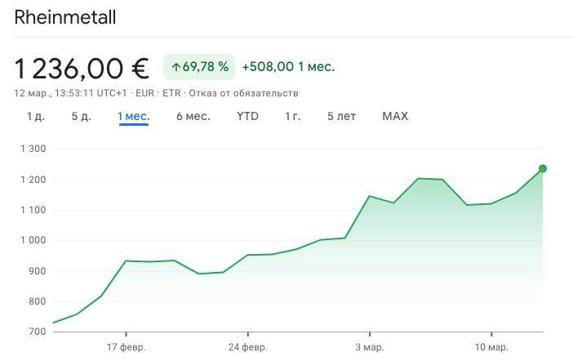Click the +508,00 1 мес. change text

point(288,67)
